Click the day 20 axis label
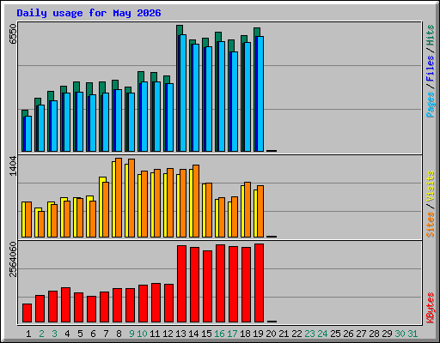 coord(271,334)
